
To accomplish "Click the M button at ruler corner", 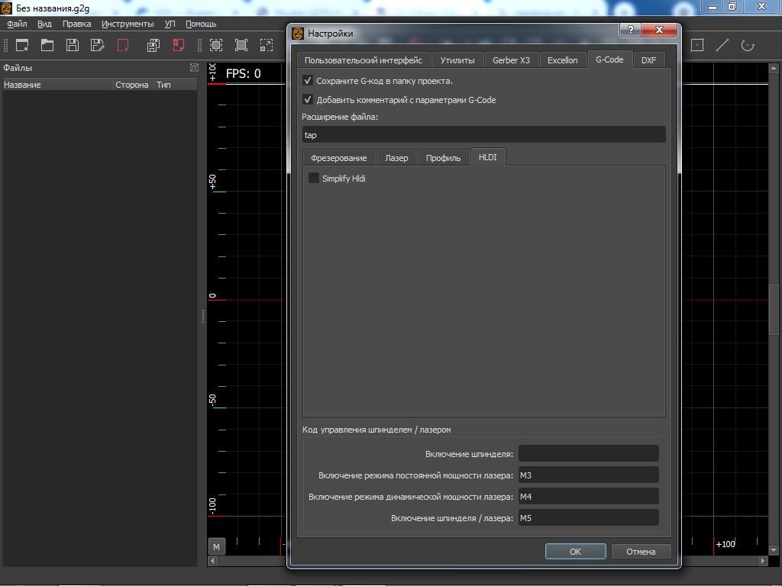I will tap(216, 546).
